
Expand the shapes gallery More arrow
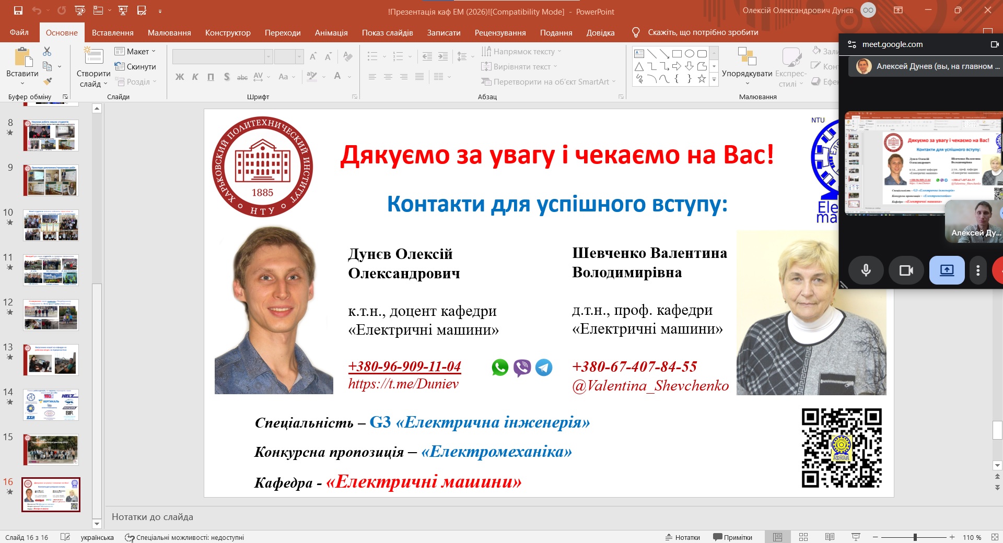714,80
